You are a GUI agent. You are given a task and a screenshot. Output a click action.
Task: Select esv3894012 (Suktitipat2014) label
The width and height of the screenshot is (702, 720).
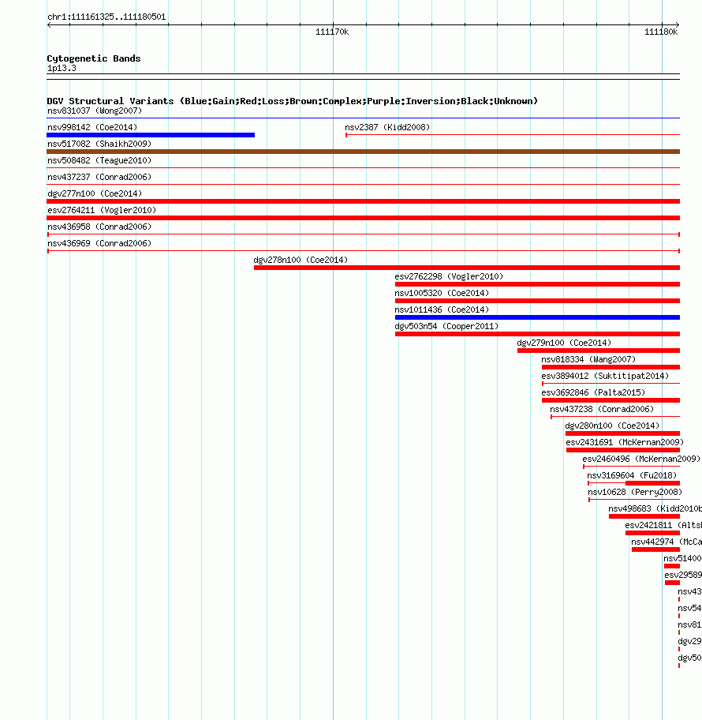[x=605, y=376]
